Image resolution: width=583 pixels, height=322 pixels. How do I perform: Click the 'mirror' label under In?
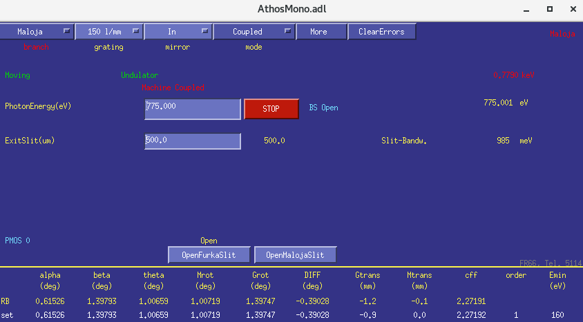tap(178, 47)
